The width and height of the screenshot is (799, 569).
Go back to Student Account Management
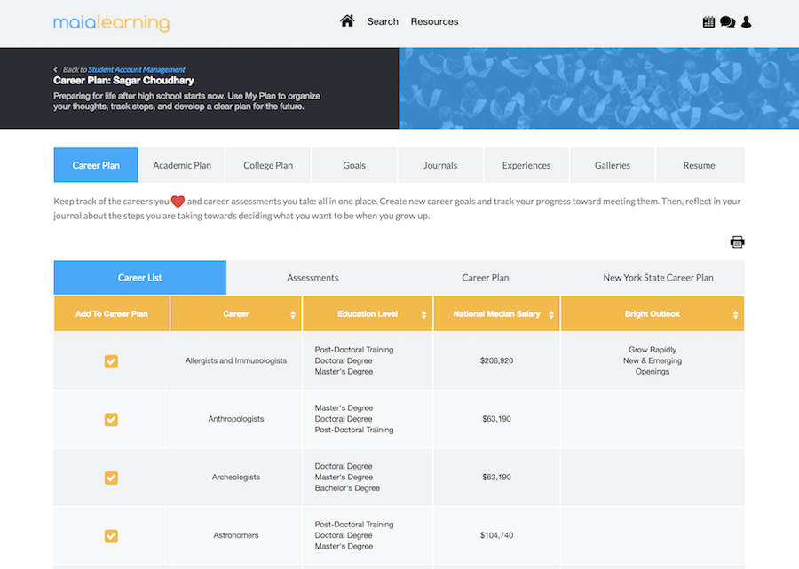[x=137, y=69]
